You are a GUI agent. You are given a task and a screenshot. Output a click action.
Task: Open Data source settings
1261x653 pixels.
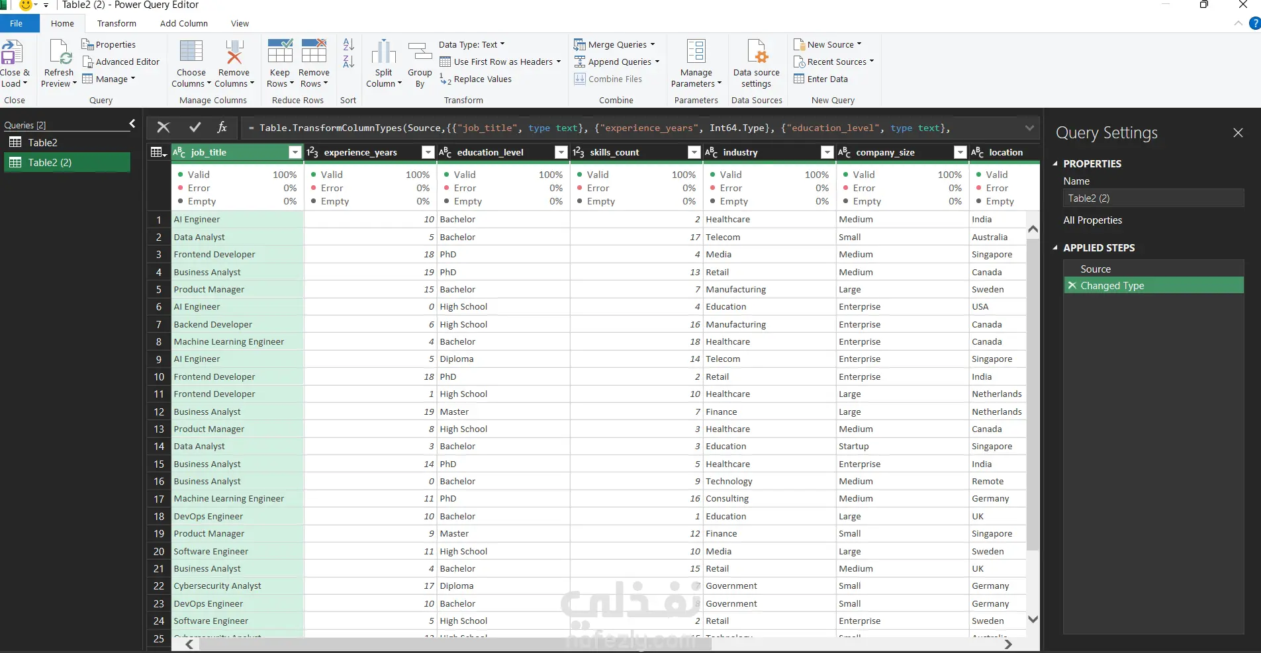coord(757,64)
